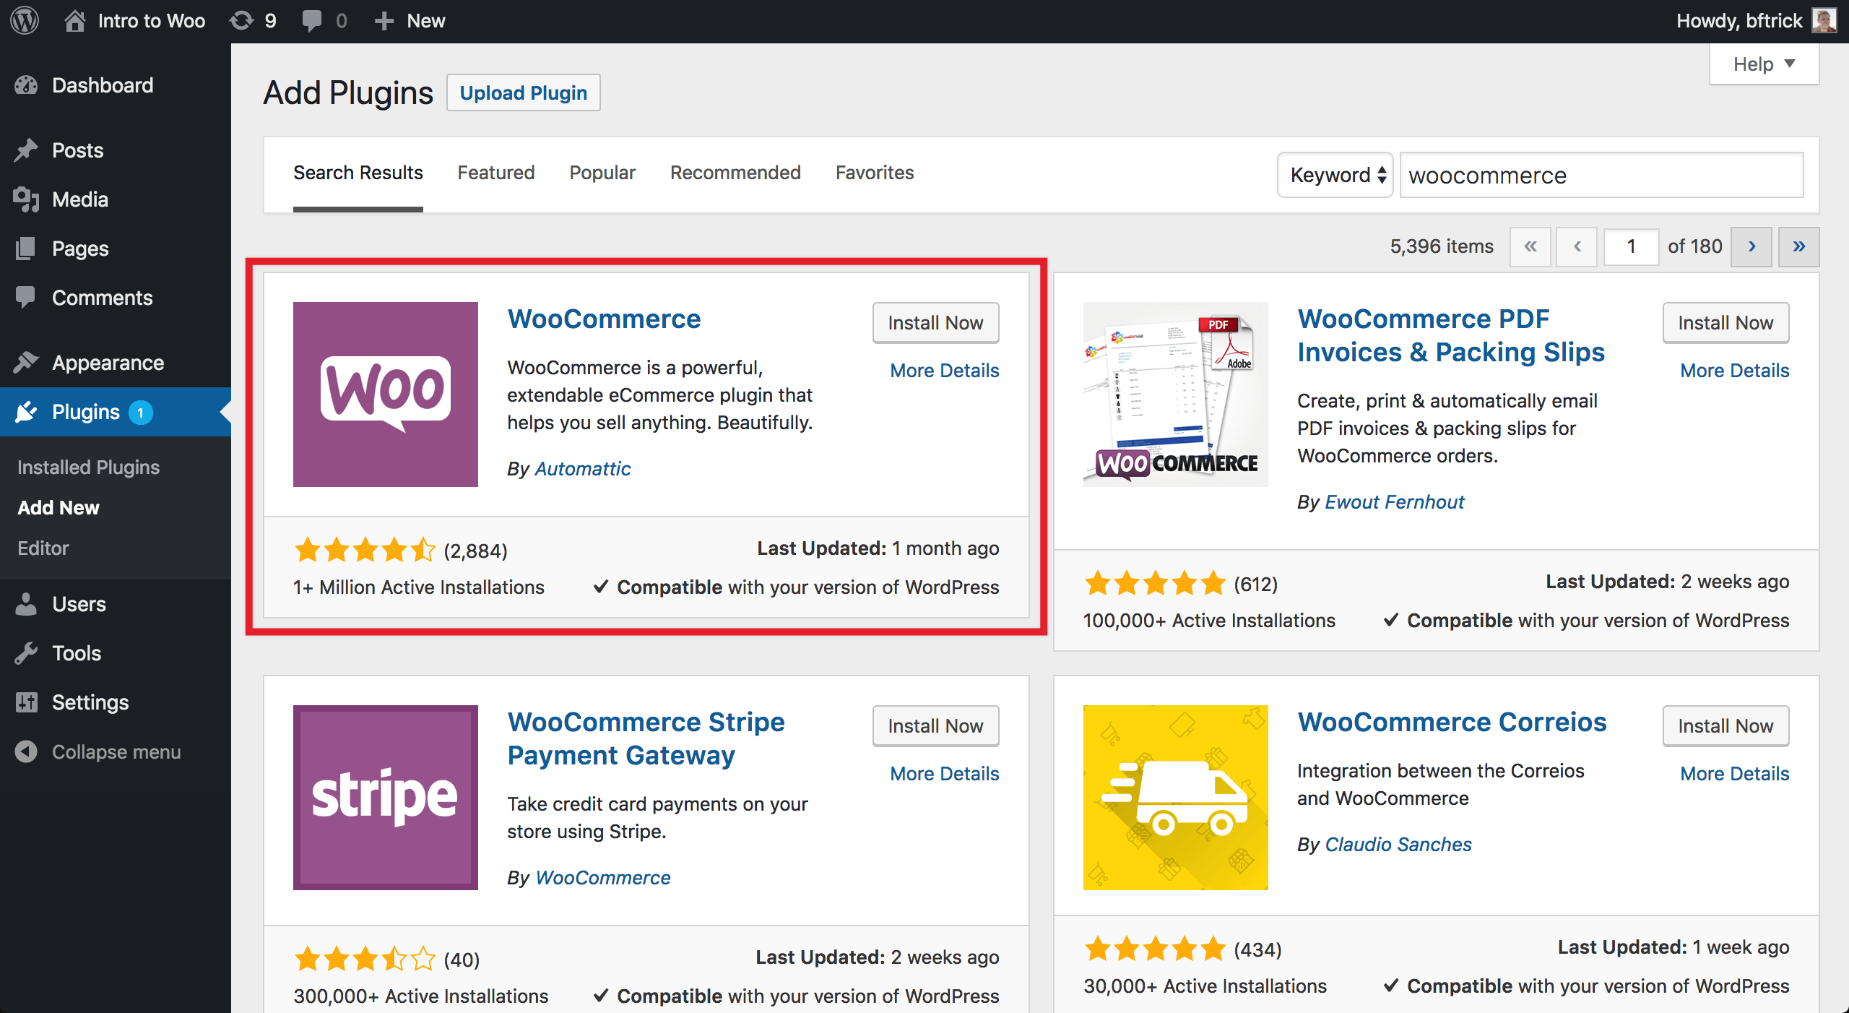This screenshot has width=1849, height=1013.
Task: Open Pages using the pages icon
Action: [26, 249]
